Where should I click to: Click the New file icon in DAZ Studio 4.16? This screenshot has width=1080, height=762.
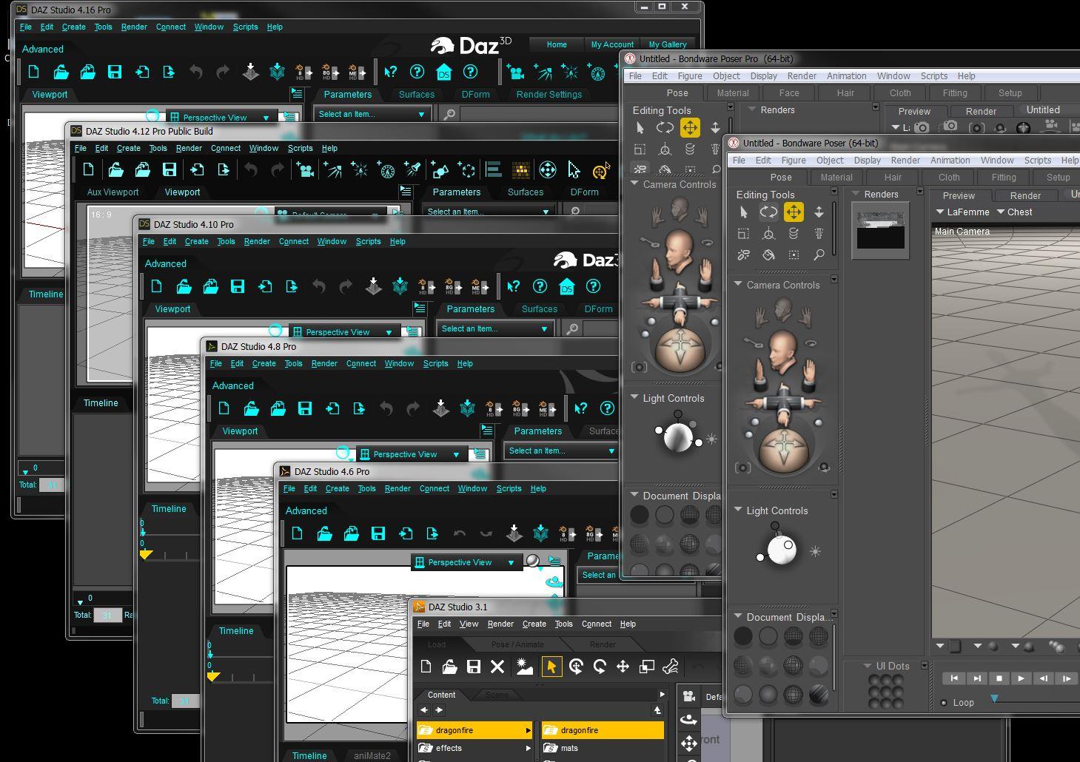[x=33, y=72]
